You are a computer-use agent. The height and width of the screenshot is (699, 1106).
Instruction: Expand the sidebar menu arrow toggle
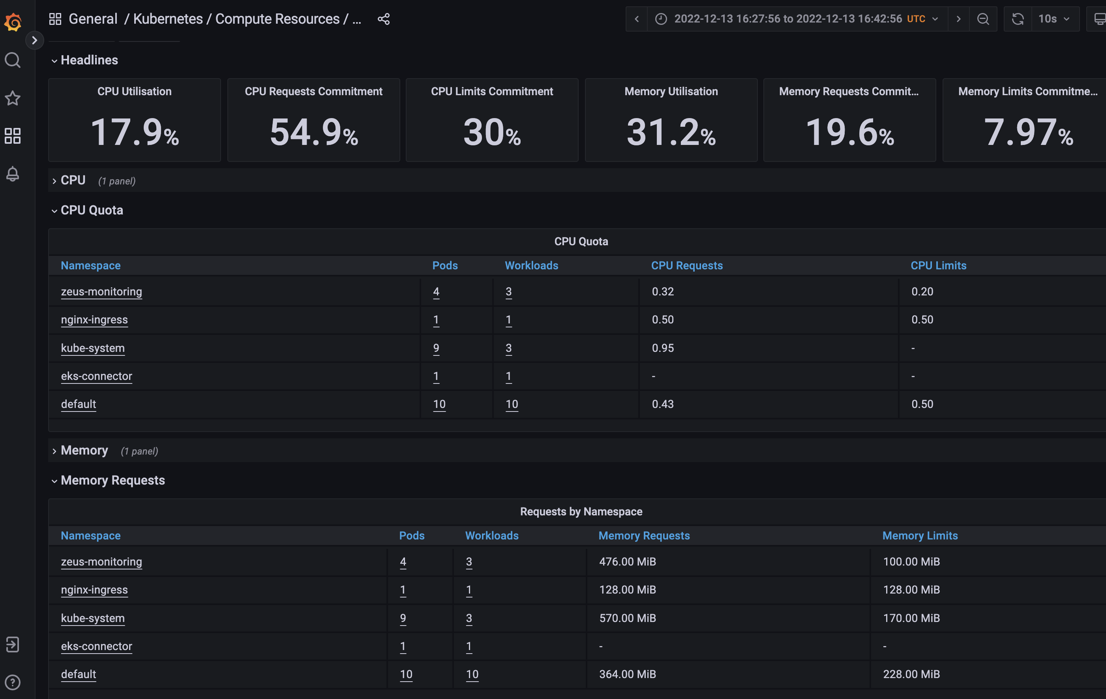[x=34, y=40]
